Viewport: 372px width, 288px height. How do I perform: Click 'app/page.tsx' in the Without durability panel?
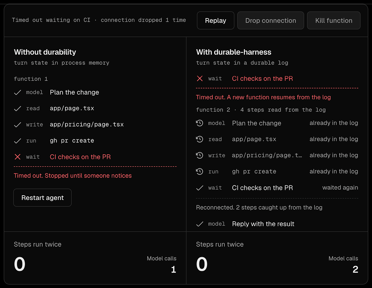pyautogui.click(x=72, y=108)
